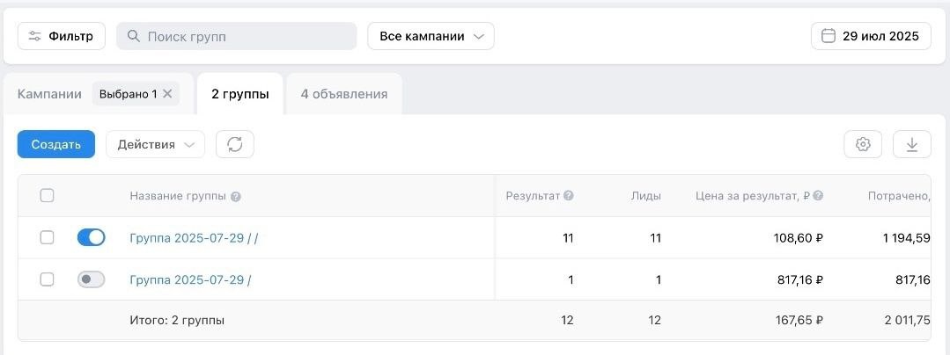Image resolution: width=950 pixels, height=355 pixels.
Task: Click the refresh icon button
Action: pyautogui.click(x=235, y=145)
